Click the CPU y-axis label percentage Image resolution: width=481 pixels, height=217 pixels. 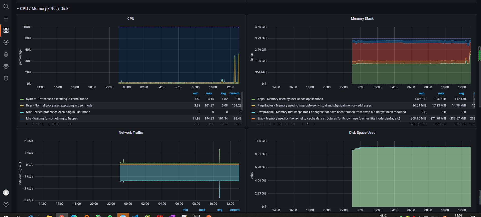[21, 57]
